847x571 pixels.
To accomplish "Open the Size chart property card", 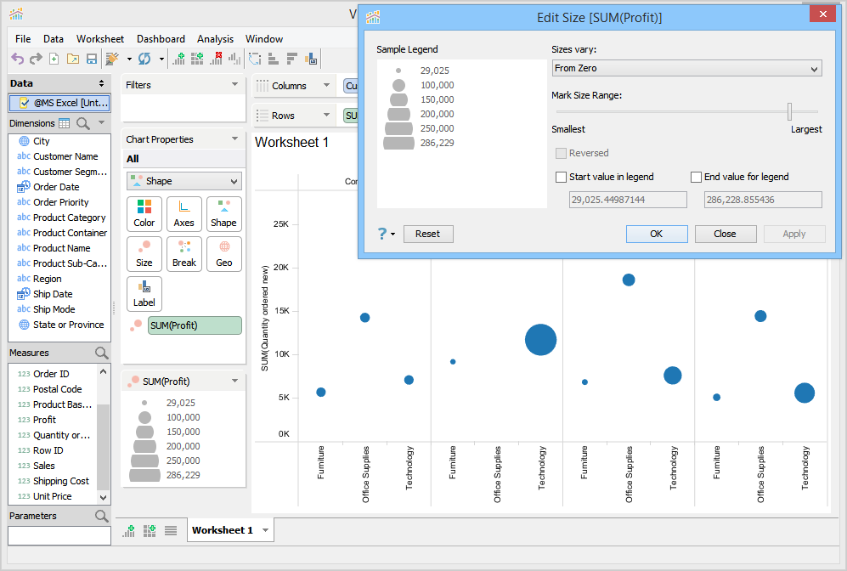I will pos(144,254).
